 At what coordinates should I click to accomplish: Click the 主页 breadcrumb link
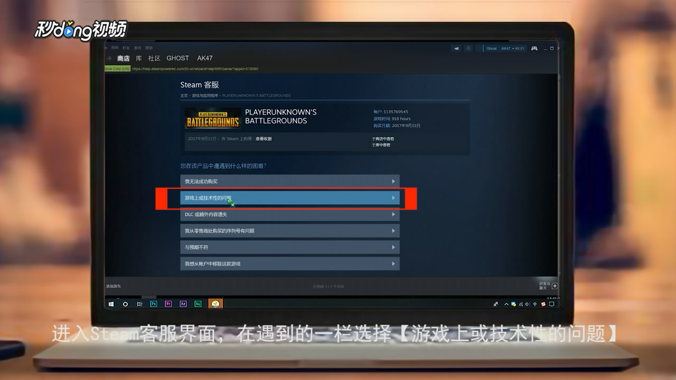pos(184,96)
